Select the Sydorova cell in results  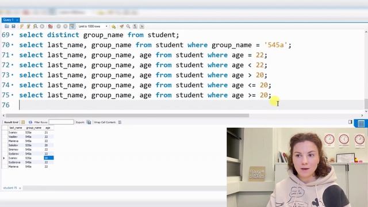tap(14, 162)
